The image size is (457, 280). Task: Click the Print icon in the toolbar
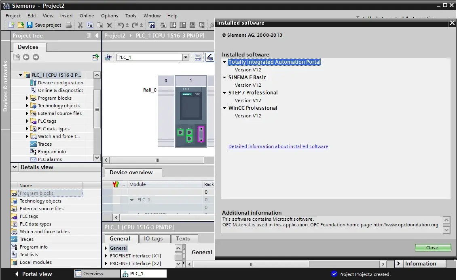[69, 25]
